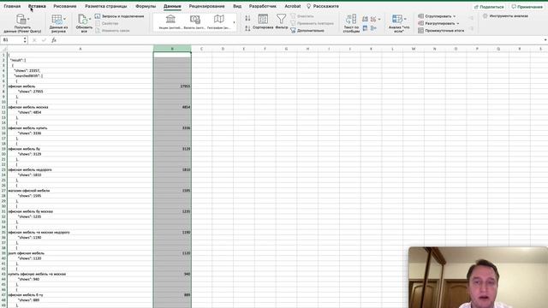Image resolution: width=548 pixels, height=308 pixels.
Task: Click Flash Fill icon next to Text to Columns
Action: 365,19
